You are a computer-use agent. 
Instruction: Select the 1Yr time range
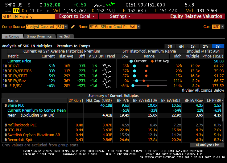193,46
